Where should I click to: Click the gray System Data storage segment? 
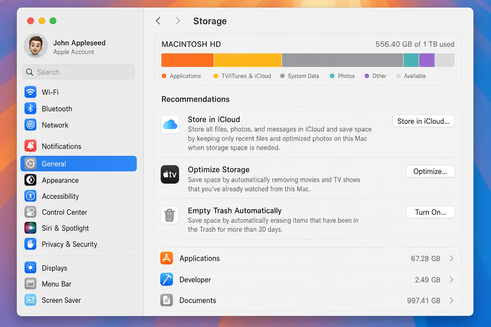pos(342,60)
